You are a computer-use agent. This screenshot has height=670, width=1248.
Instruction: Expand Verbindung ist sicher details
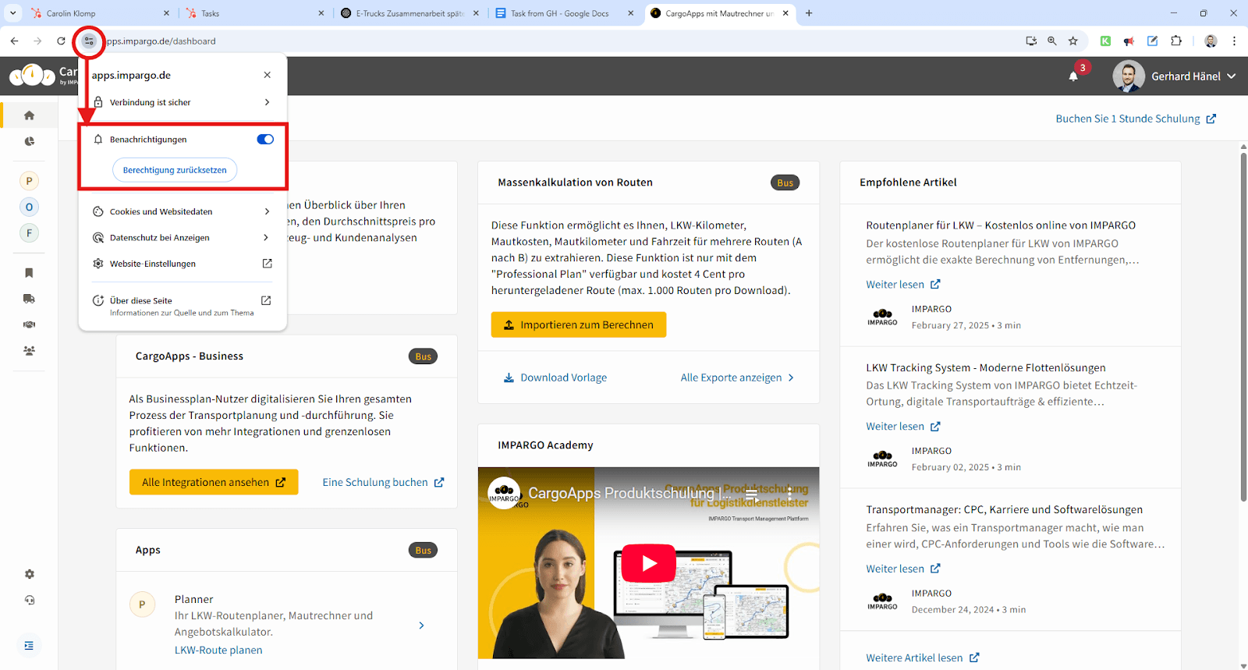click(x=183, y=102)
